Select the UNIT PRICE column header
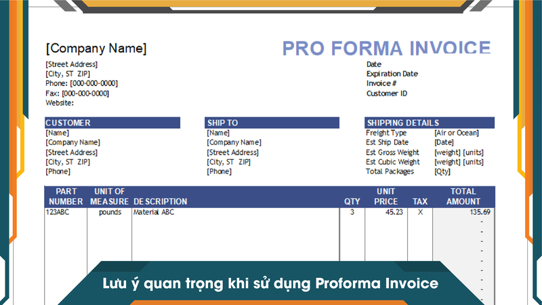542x305 pixels. click(385, 197)
